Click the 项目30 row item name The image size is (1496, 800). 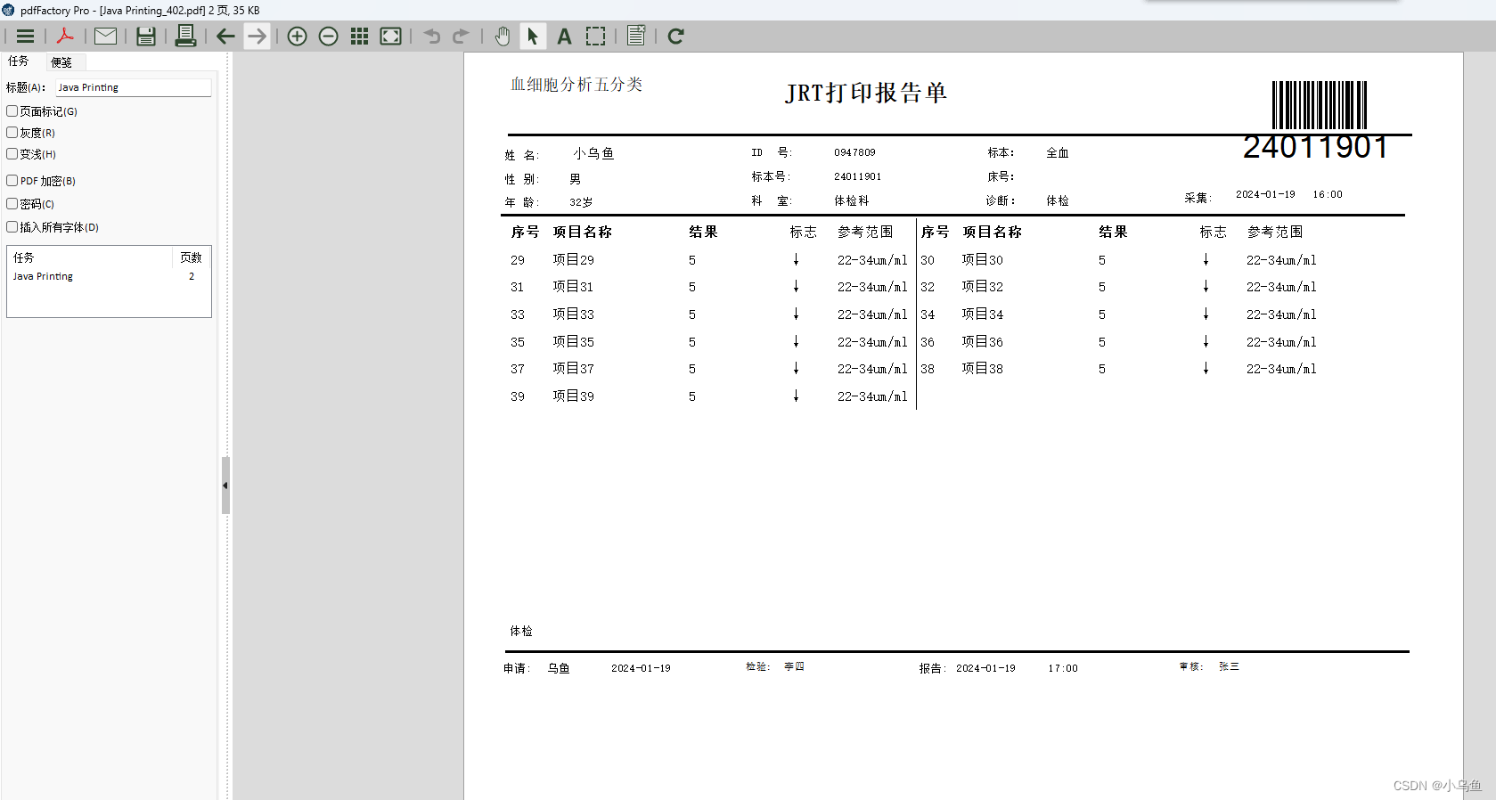(x=982, y=260)
